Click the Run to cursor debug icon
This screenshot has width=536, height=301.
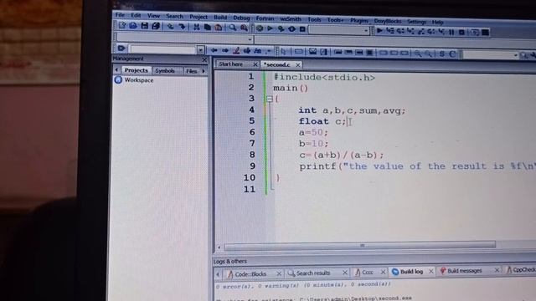click(x=390, y=31)
